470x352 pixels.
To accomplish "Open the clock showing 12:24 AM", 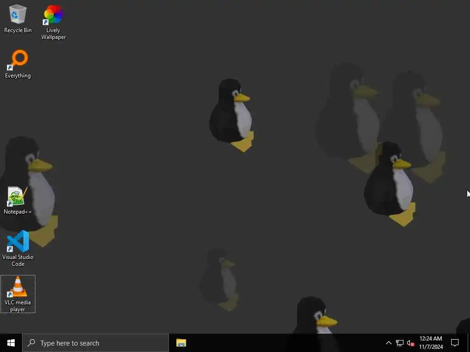I will click(x=431, y=343).
